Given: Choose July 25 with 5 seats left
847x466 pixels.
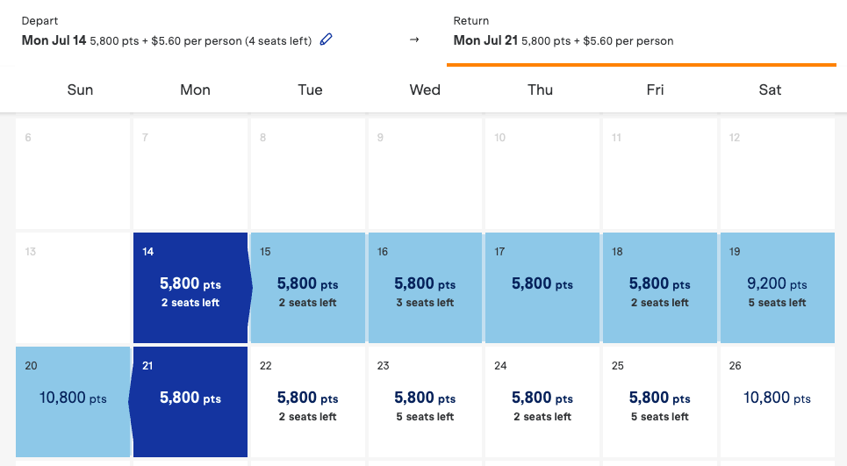Looking at the screenshot, I should tap(659, 401).
